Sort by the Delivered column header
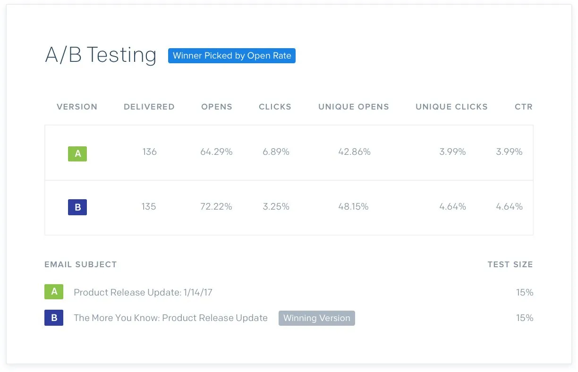The width and height of the screenshot is (578, 372). tap(149, 107)
